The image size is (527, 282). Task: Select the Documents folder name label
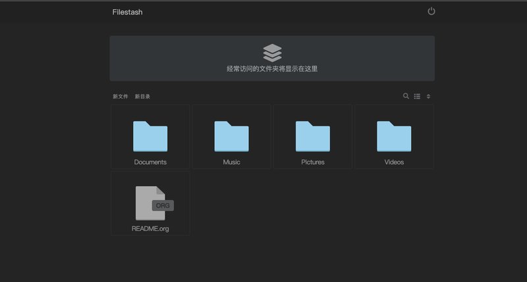[x=150, y=162]
